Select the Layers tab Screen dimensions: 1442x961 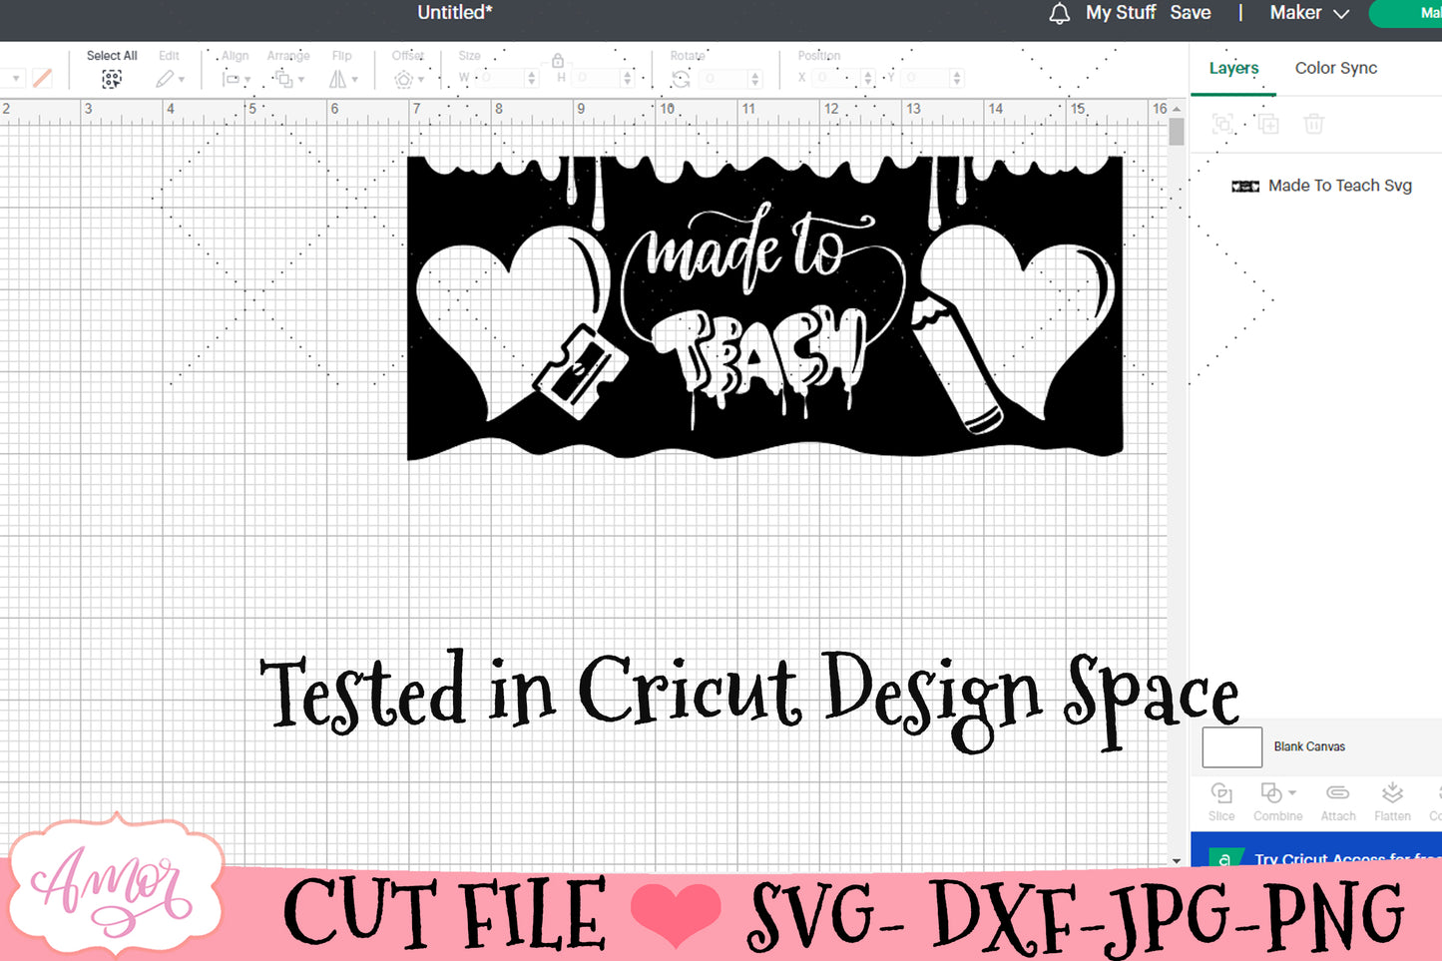(1233, 68)
